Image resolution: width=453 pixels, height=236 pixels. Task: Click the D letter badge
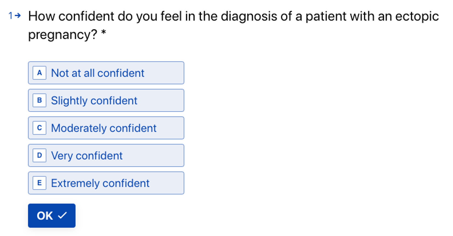click(39, 155)
